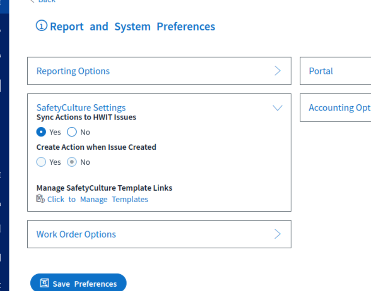
Task: Click the clipboard icon next to Manage Templates
Action: 40,199
